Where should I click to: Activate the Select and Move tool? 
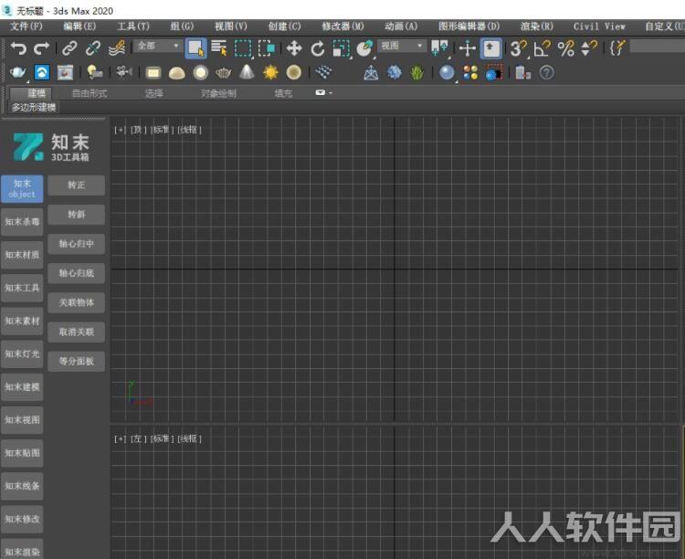tap(294, 48)
